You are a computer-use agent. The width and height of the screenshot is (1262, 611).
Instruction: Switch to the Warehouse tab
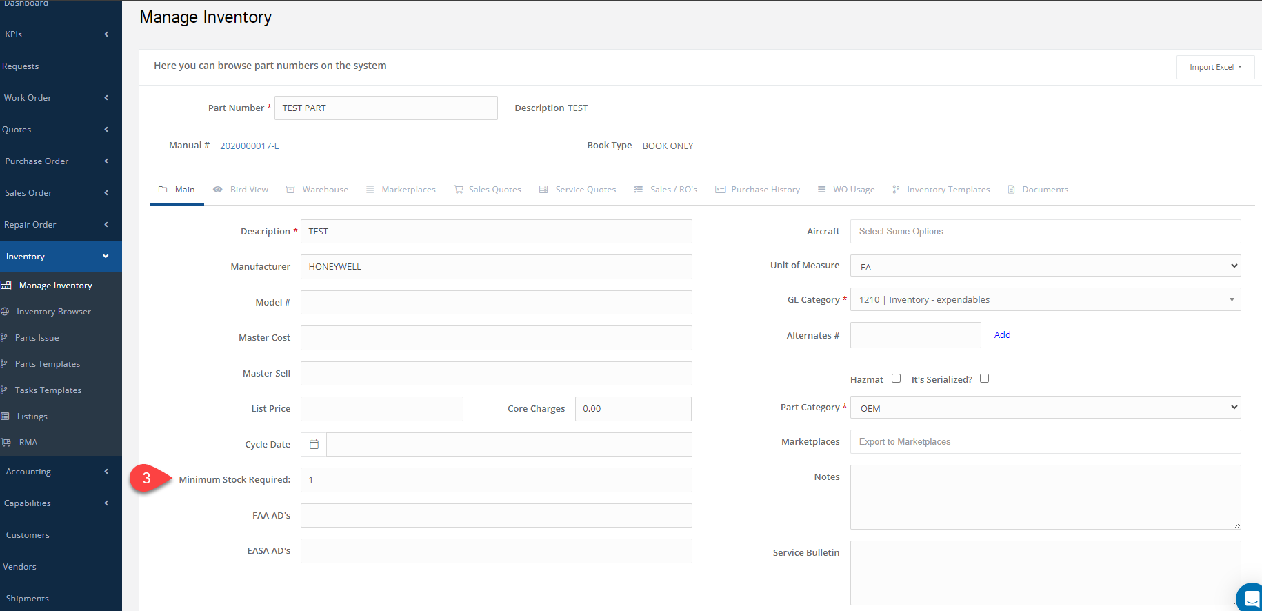pyautogui.click(x=325, y=190)
